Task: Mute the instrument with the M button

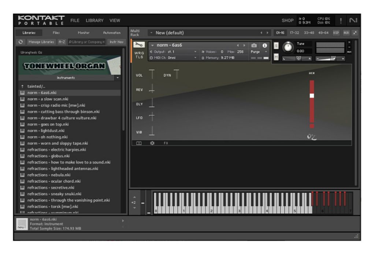Action: (276, 57)
